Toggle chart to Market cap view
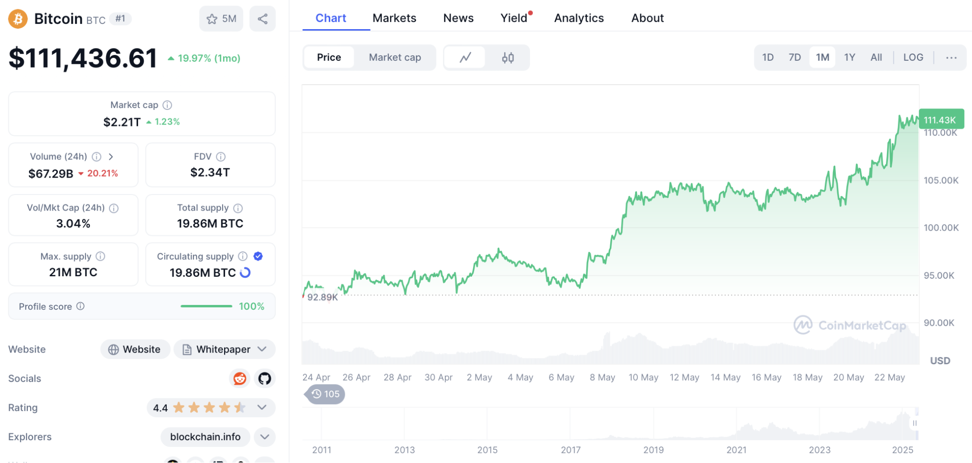 [395, 57]
